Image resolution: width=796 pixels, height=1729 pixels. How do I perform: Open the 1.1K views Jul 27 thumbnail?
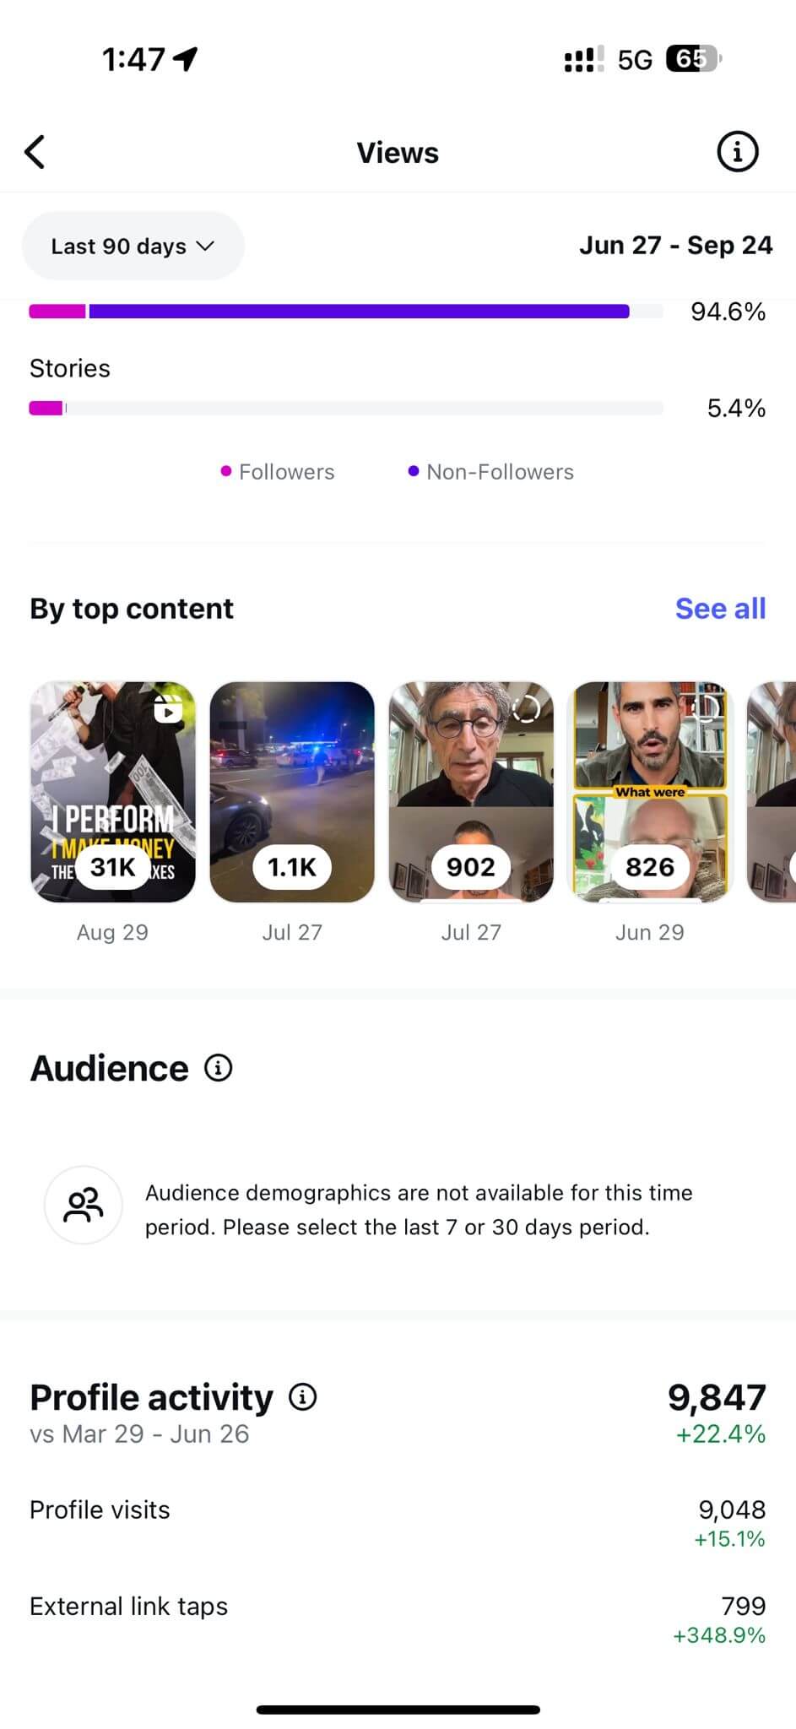coord(292,791)
